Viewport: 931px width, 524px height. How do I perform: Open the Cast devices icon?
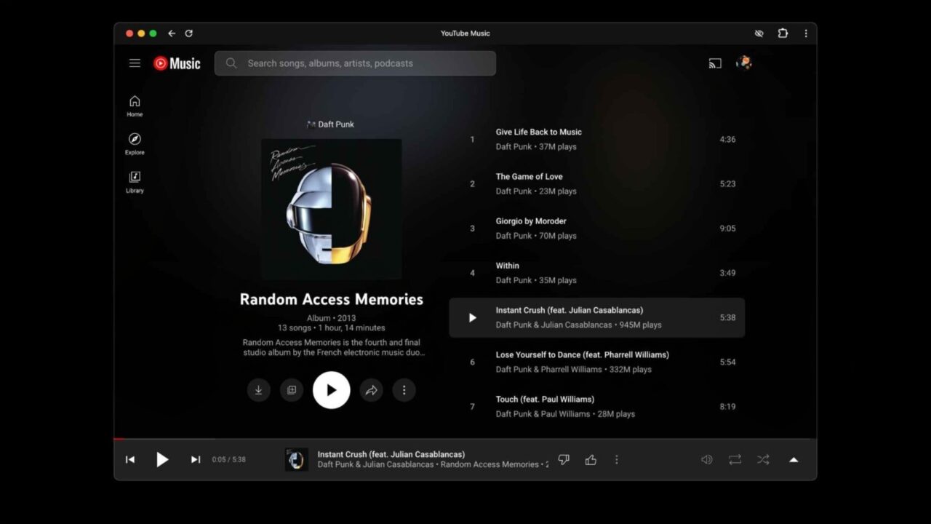click(x=715, y=63)
